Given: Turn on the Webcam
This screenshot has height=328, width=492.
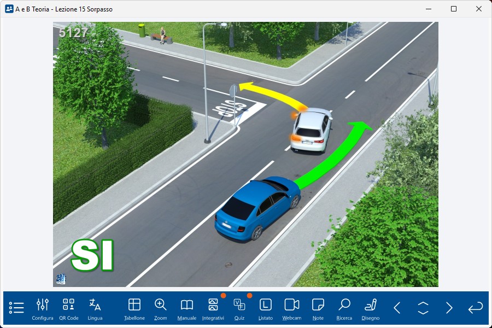Looking at the screenshot, I should click(x=292, y=308).
